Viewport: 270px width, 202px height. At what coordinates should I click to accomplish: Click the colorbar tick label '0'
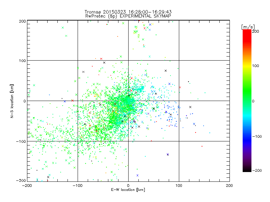click(x=253, y=101)
